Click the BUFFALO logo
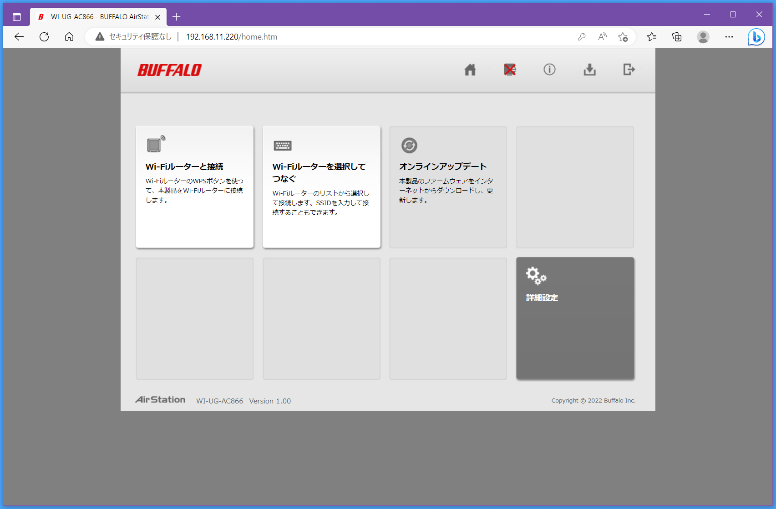The image size is (776, 509). pyautogui.click(x=169, y=70)
